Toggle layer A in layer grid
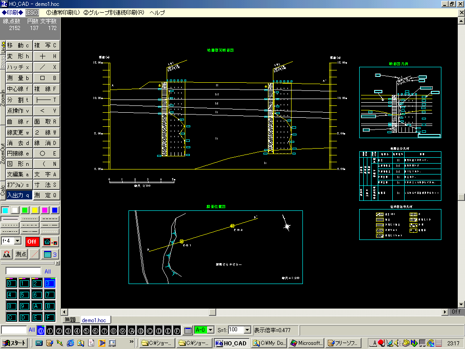The height and width of the screenshot is (349, 465). coord(37,306)
